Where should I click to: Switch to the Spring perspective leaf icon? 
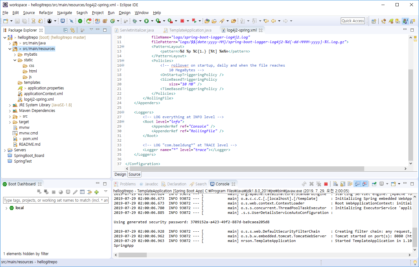pyautogui.click(x=391, y=21)
